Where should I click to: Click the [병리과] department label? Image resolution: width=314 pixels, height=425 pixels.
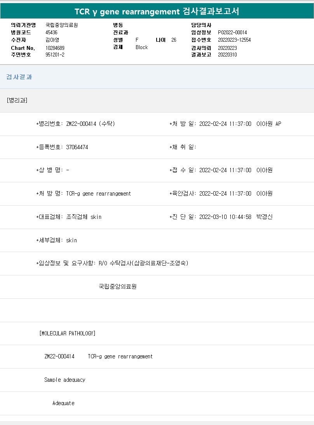click(17, 100)
